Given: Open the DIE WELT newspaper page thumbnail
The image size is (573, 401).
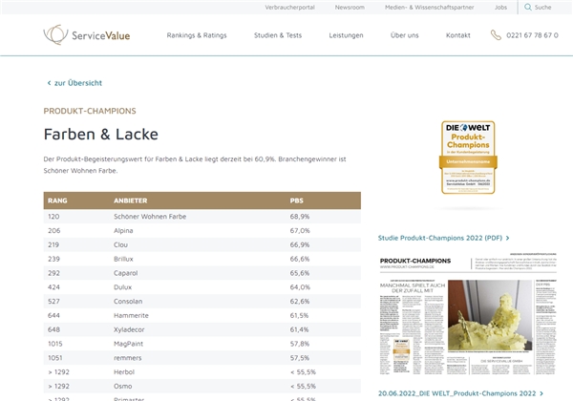Looking at the screenshot, I should click(x=468, y=314).
